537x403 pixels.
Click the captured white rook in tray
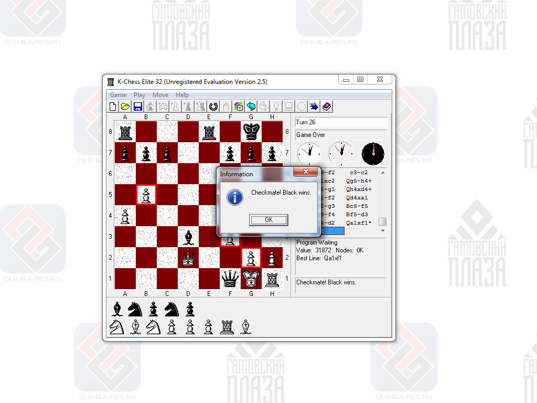[227, 327]
